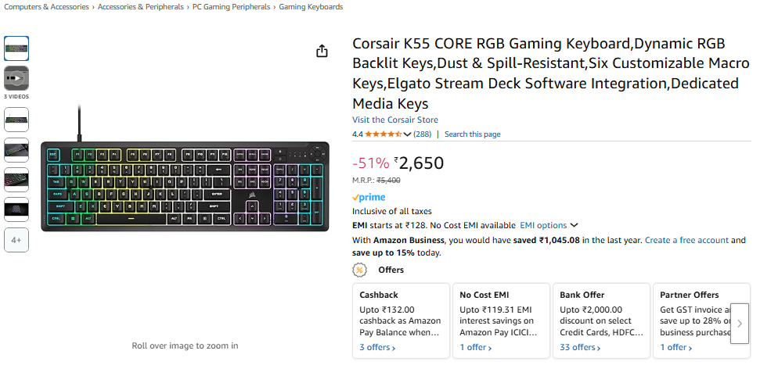
Task: Click the main keyboard product image
Action: coord(185,186)
